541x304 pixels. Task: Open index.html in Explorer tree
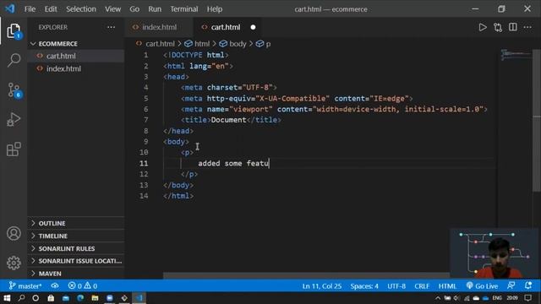tap(76, 68)
